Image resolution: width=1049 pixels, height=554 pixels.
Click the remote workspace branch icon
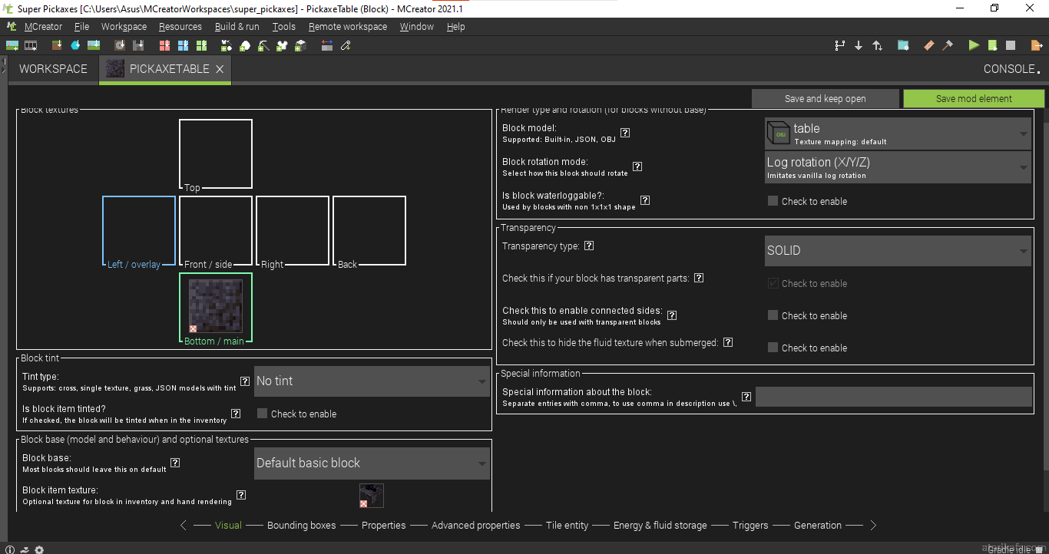(x=839, y=45)
